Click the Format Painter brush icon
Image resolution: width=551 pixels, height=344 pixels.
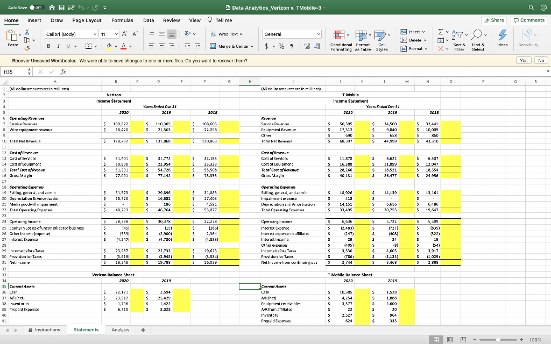[27, 48]
